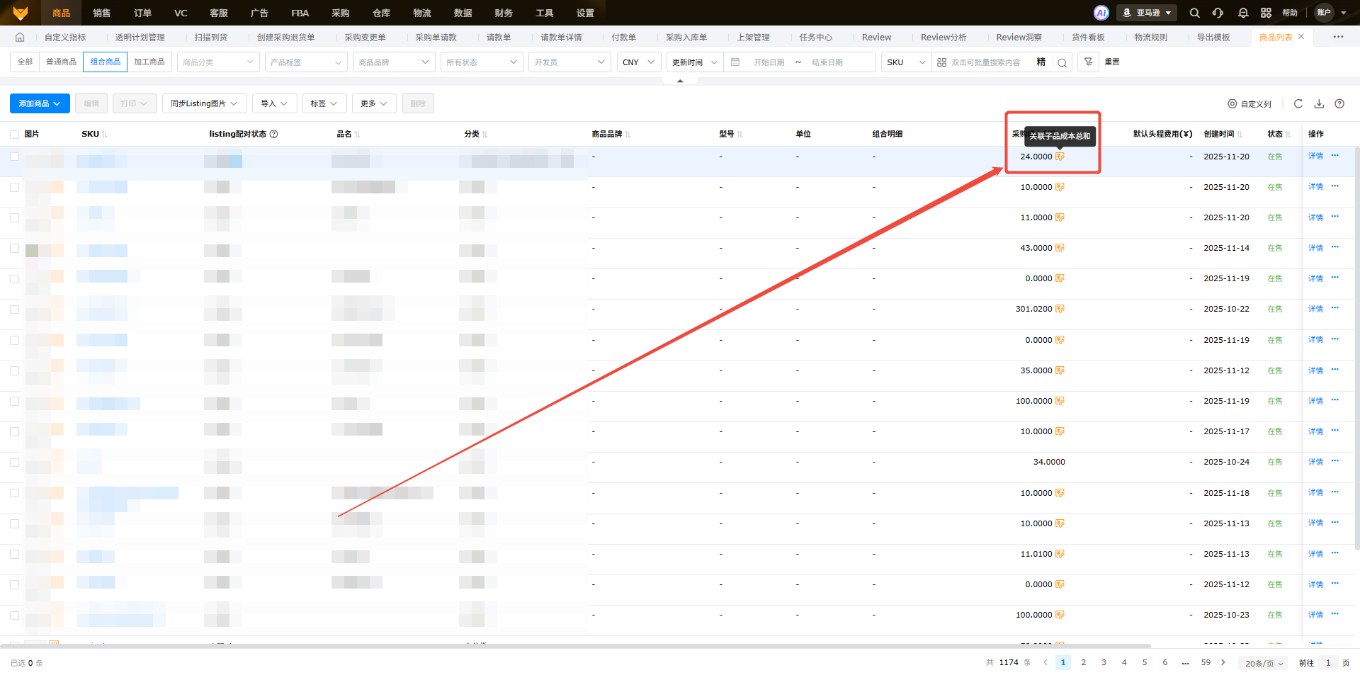1360x675 pixels.
Task: Open the help question mark above the table
Action: pos(1339,103)
